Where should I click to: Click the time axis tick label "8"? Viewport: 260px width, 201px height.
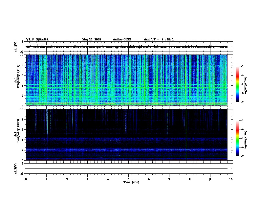pos(190,179)
